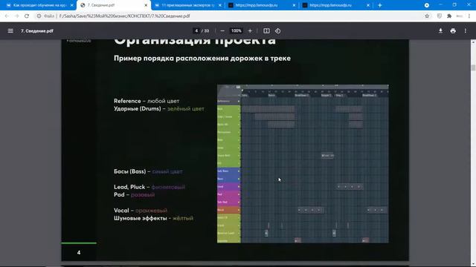Close the 'Как проходит обучение' tab
The width and height of the screenshot is (476, 267).
coord(72,5)
